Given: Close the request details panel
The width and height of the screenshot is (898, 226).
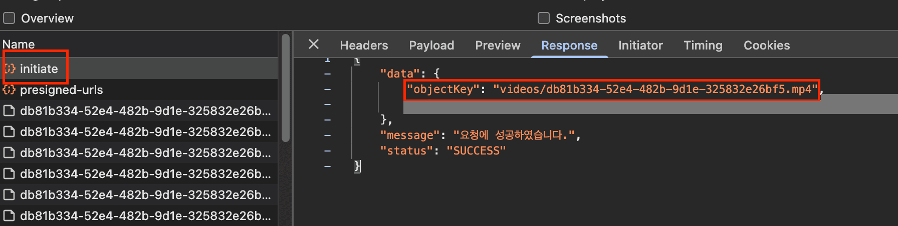Looking at the screenshot, I should coord(314,44).
